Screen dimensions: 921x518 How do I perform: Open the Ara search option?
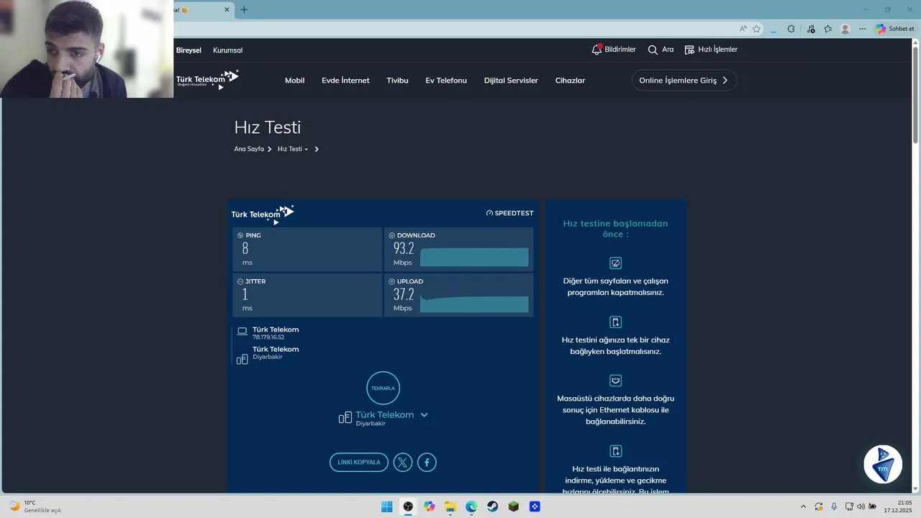coord(661,50)
